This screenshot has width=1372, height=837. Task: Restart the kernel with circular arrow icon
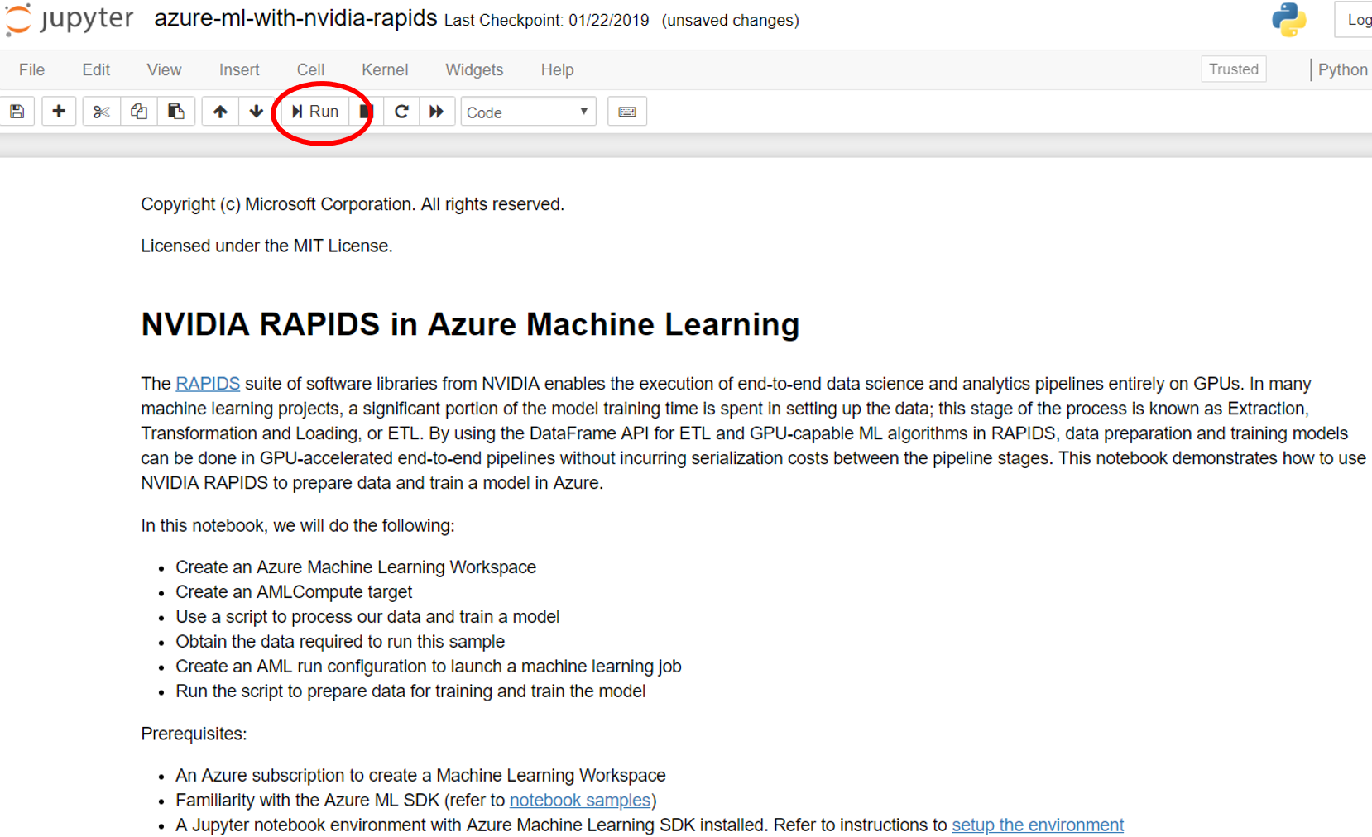401,112
